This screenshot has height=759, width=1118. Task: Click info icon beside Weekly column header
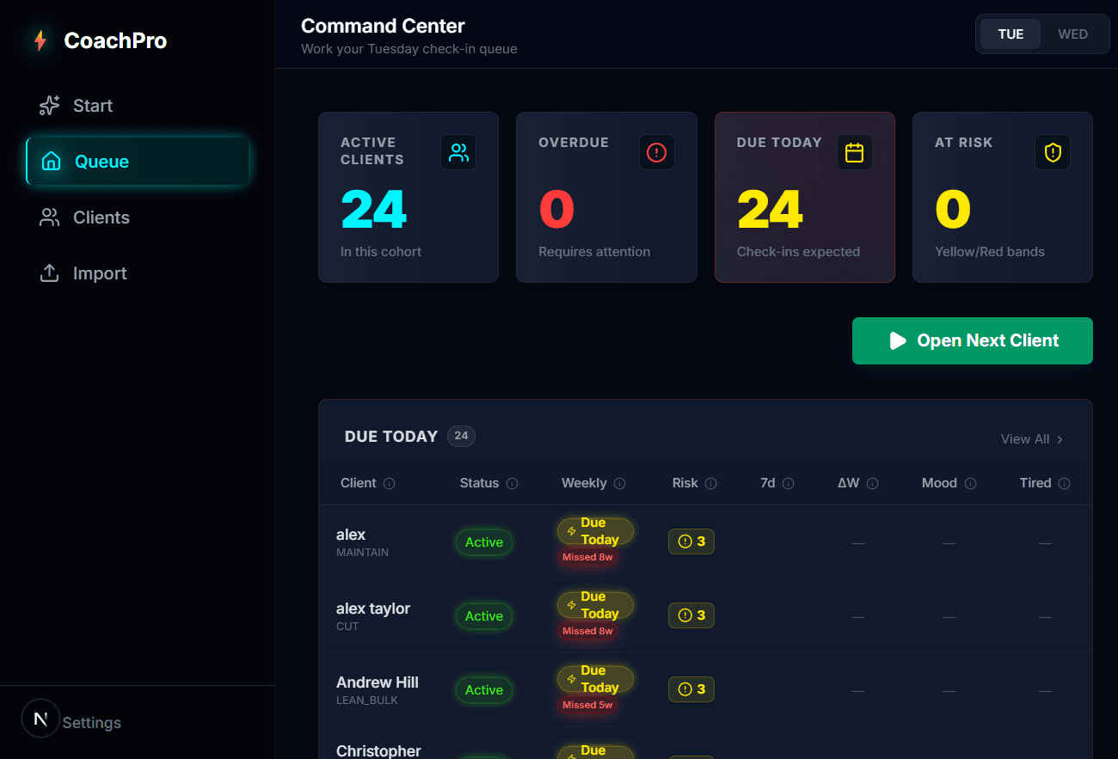pyautogui.click(x=620, y=484)
